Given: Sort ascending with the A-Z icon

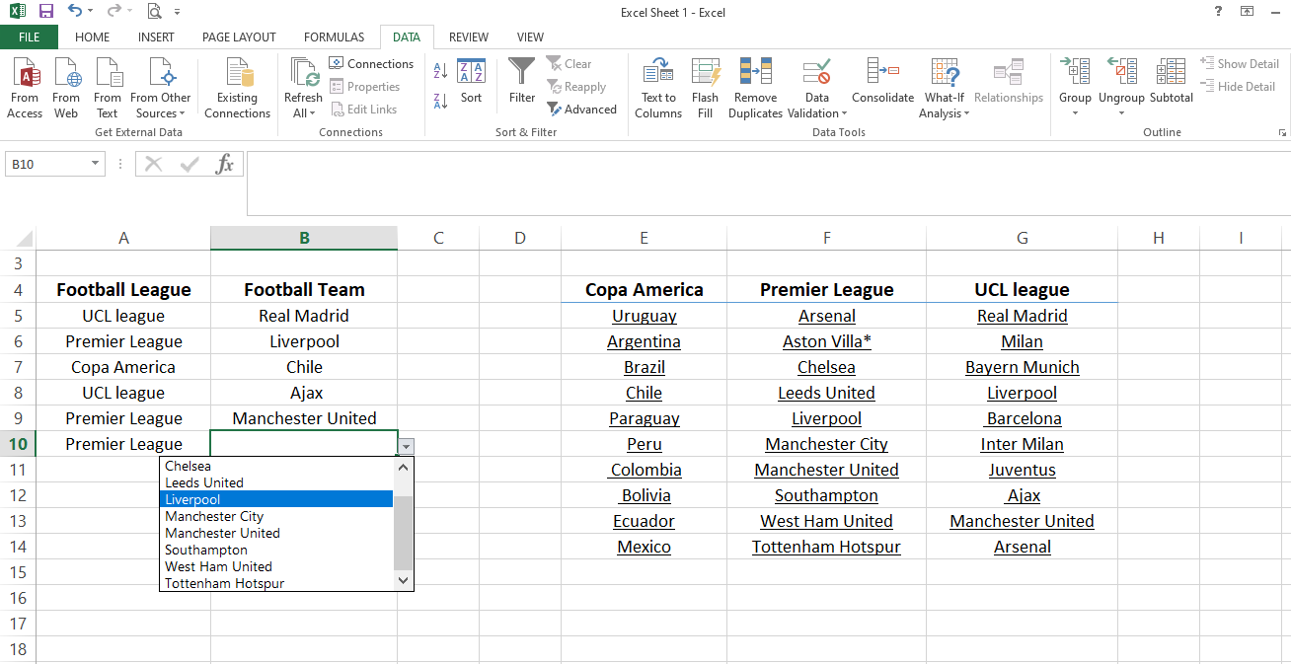Looking at the screenshot, I should point(440,71).
